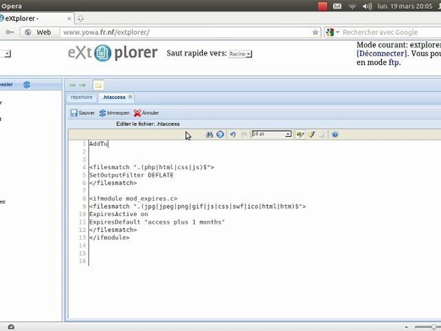Click the ifmodule mod_expires.c line
This screenshot has height=331, width=441.
point(133,199)
